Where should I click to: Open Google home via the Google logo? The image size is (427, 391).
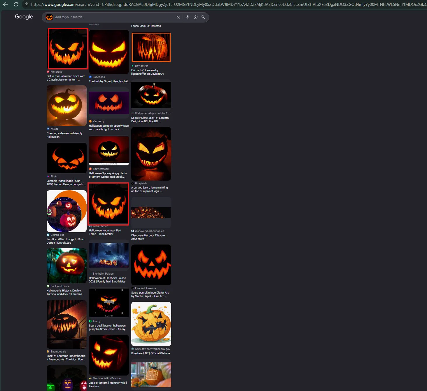pos(24,17)
